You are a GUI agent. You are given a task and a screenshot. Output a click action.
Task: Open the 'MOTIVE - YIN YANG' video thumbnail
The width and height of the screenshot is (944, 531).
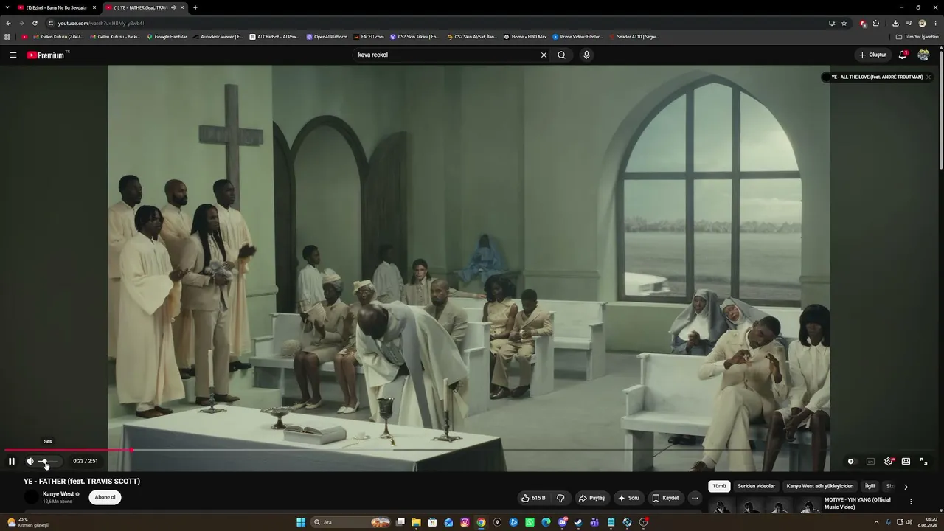tap(764, 506)
